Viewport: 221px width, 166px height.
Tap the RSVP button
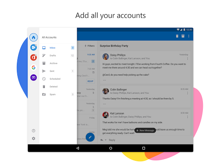click(90, 81)
